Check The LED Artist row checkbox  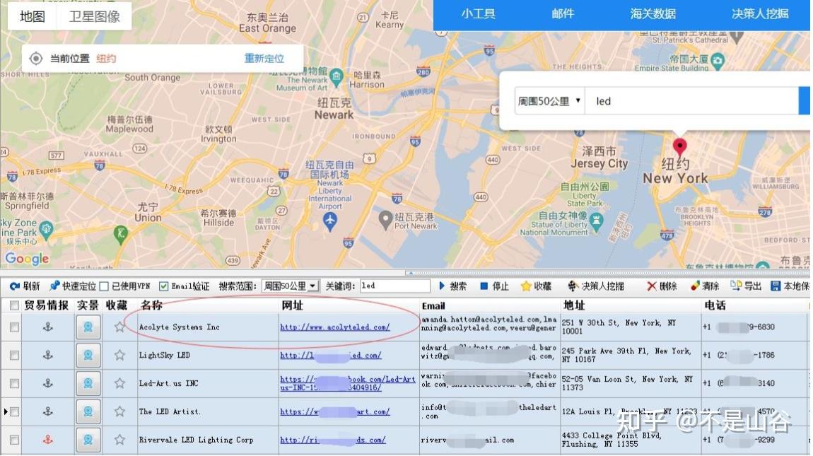[15, 412]
